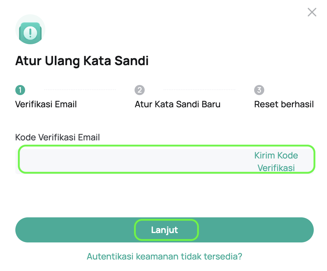Select the step 3 number circle
The image size is (327, 271).
click(259, 90)
